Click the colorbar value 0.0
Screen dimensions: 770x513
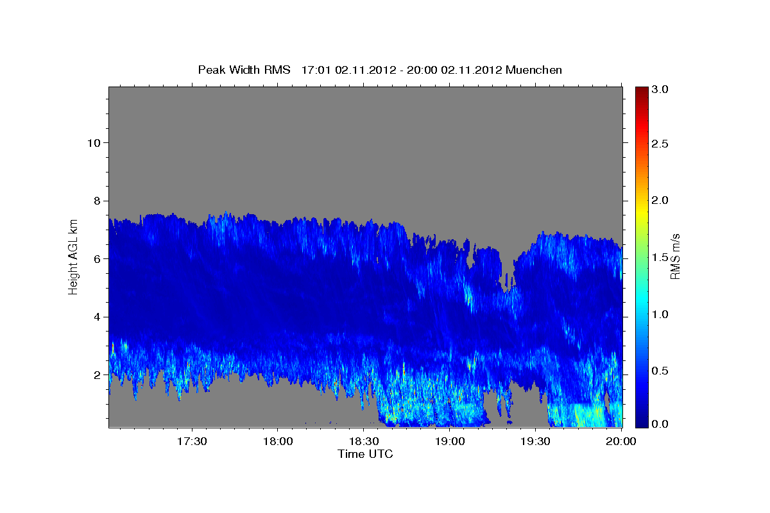[661, 423]
